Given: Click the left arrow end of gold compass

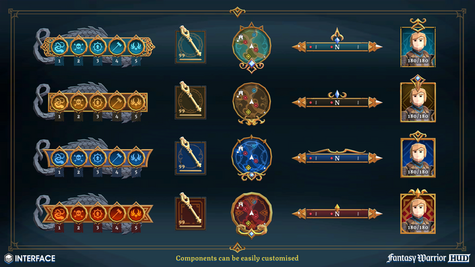Looking at the screenshot, I should coord(300,102).
